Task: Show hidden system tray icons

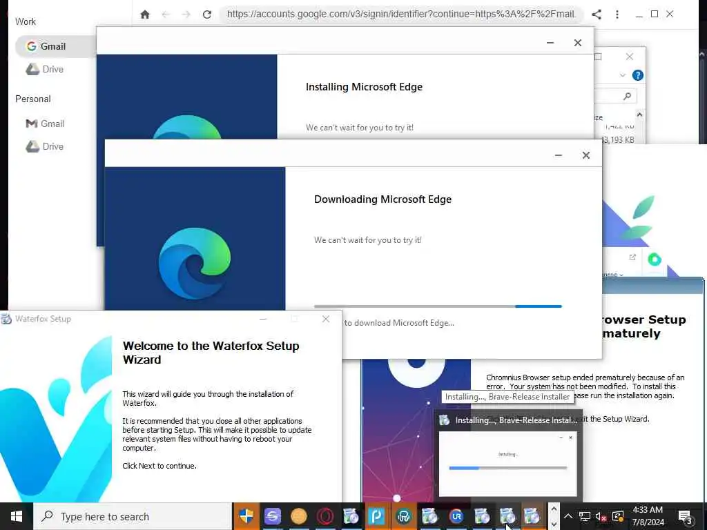Action: point(568,516)
